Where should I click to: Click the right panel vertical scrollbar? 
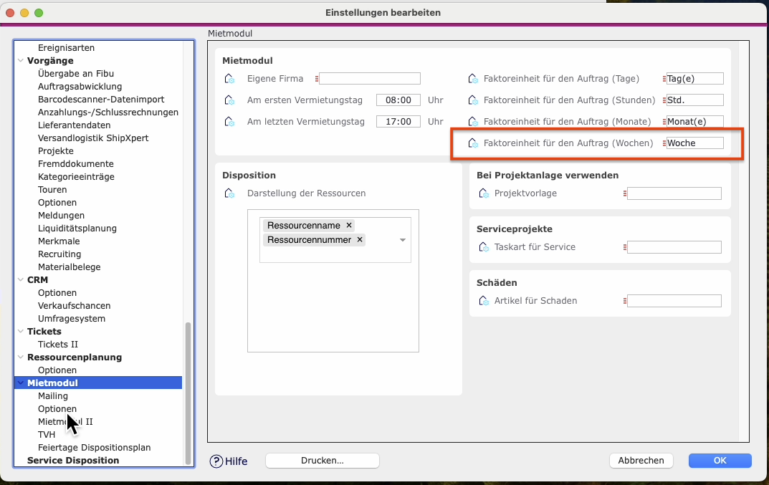click(x=743, y=241)
